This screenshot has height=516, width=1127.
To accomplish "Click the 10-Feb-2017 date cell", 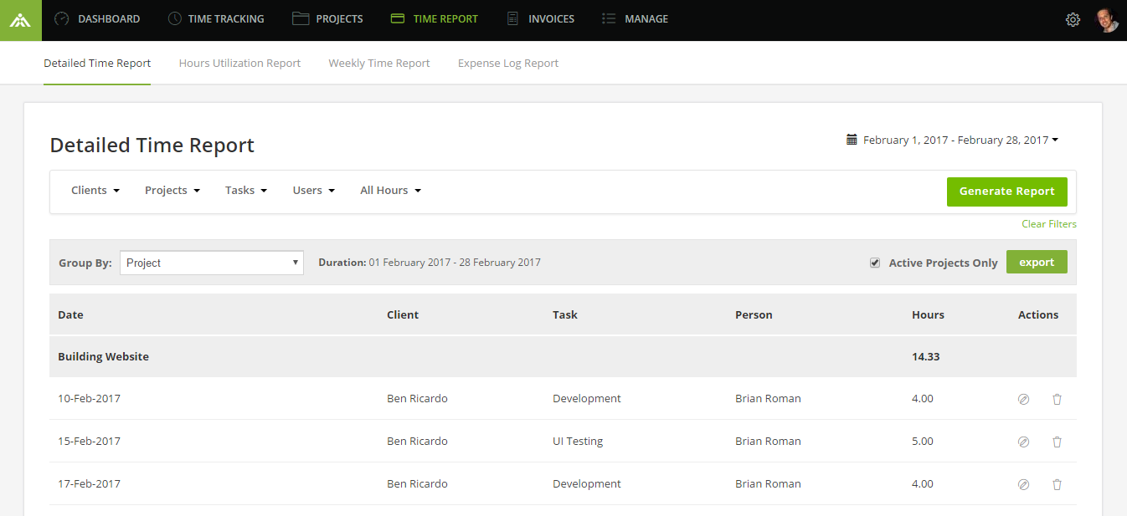I will (x=89, y=398).
